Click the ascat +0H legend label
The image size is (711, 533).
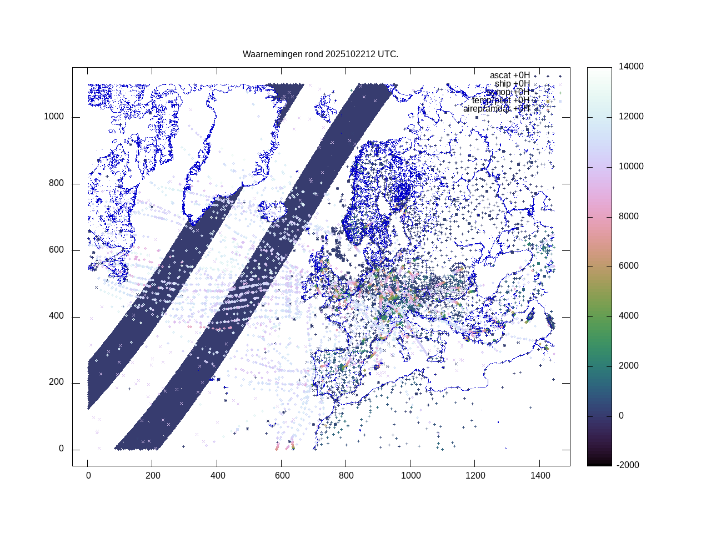coord(509,76)
